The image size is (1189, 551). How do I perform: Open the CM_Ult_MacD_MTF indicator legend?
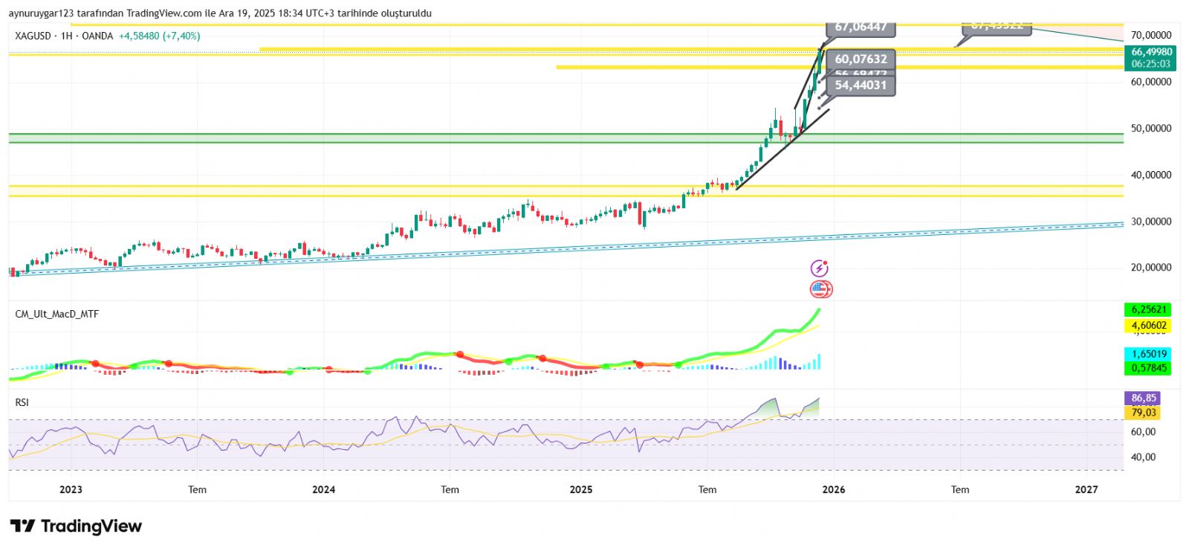(x=57, y=315)
